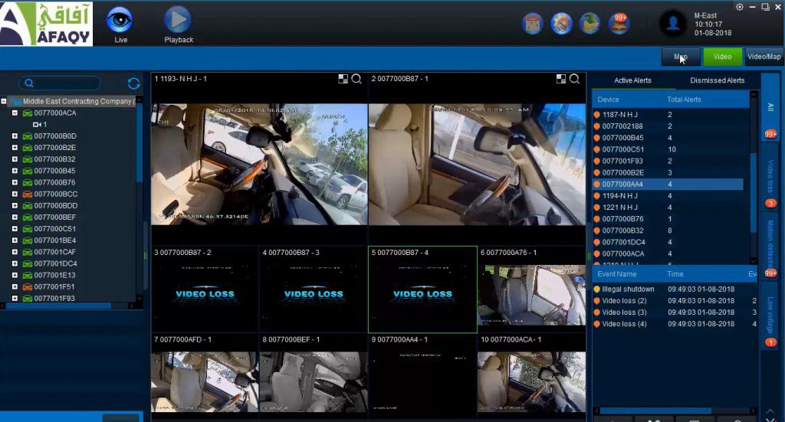Select alert row 0077000AA4
The image size is (785, 422).
pyautogui.click(x=668, y=184)
